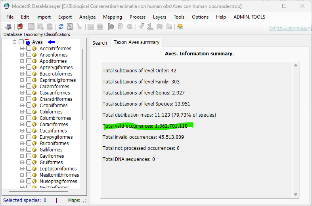Screen dimensions: 312x206
Task: Click the grayed database cylinder icon
Action: 50,26
